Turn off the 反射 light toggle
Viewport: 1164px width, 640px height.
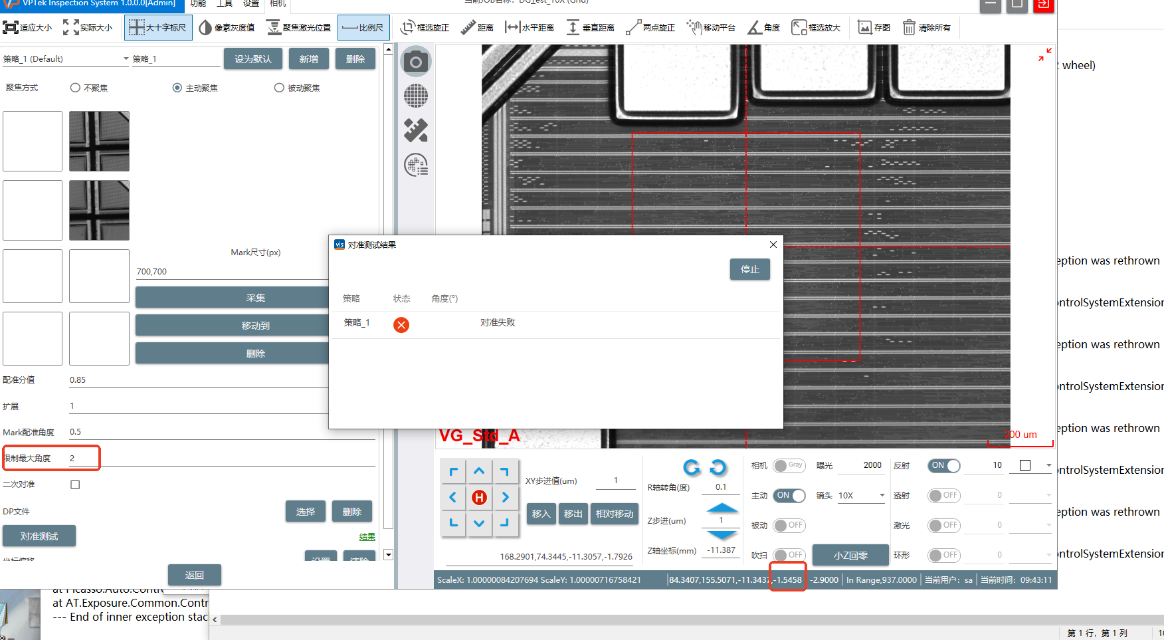943,466
